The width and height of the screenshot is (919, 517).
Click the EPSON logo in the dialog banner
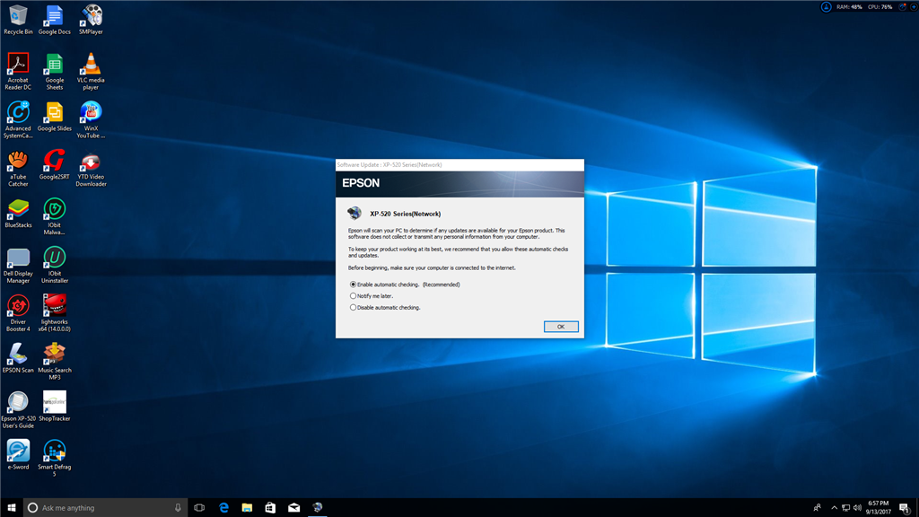[361, 183]
